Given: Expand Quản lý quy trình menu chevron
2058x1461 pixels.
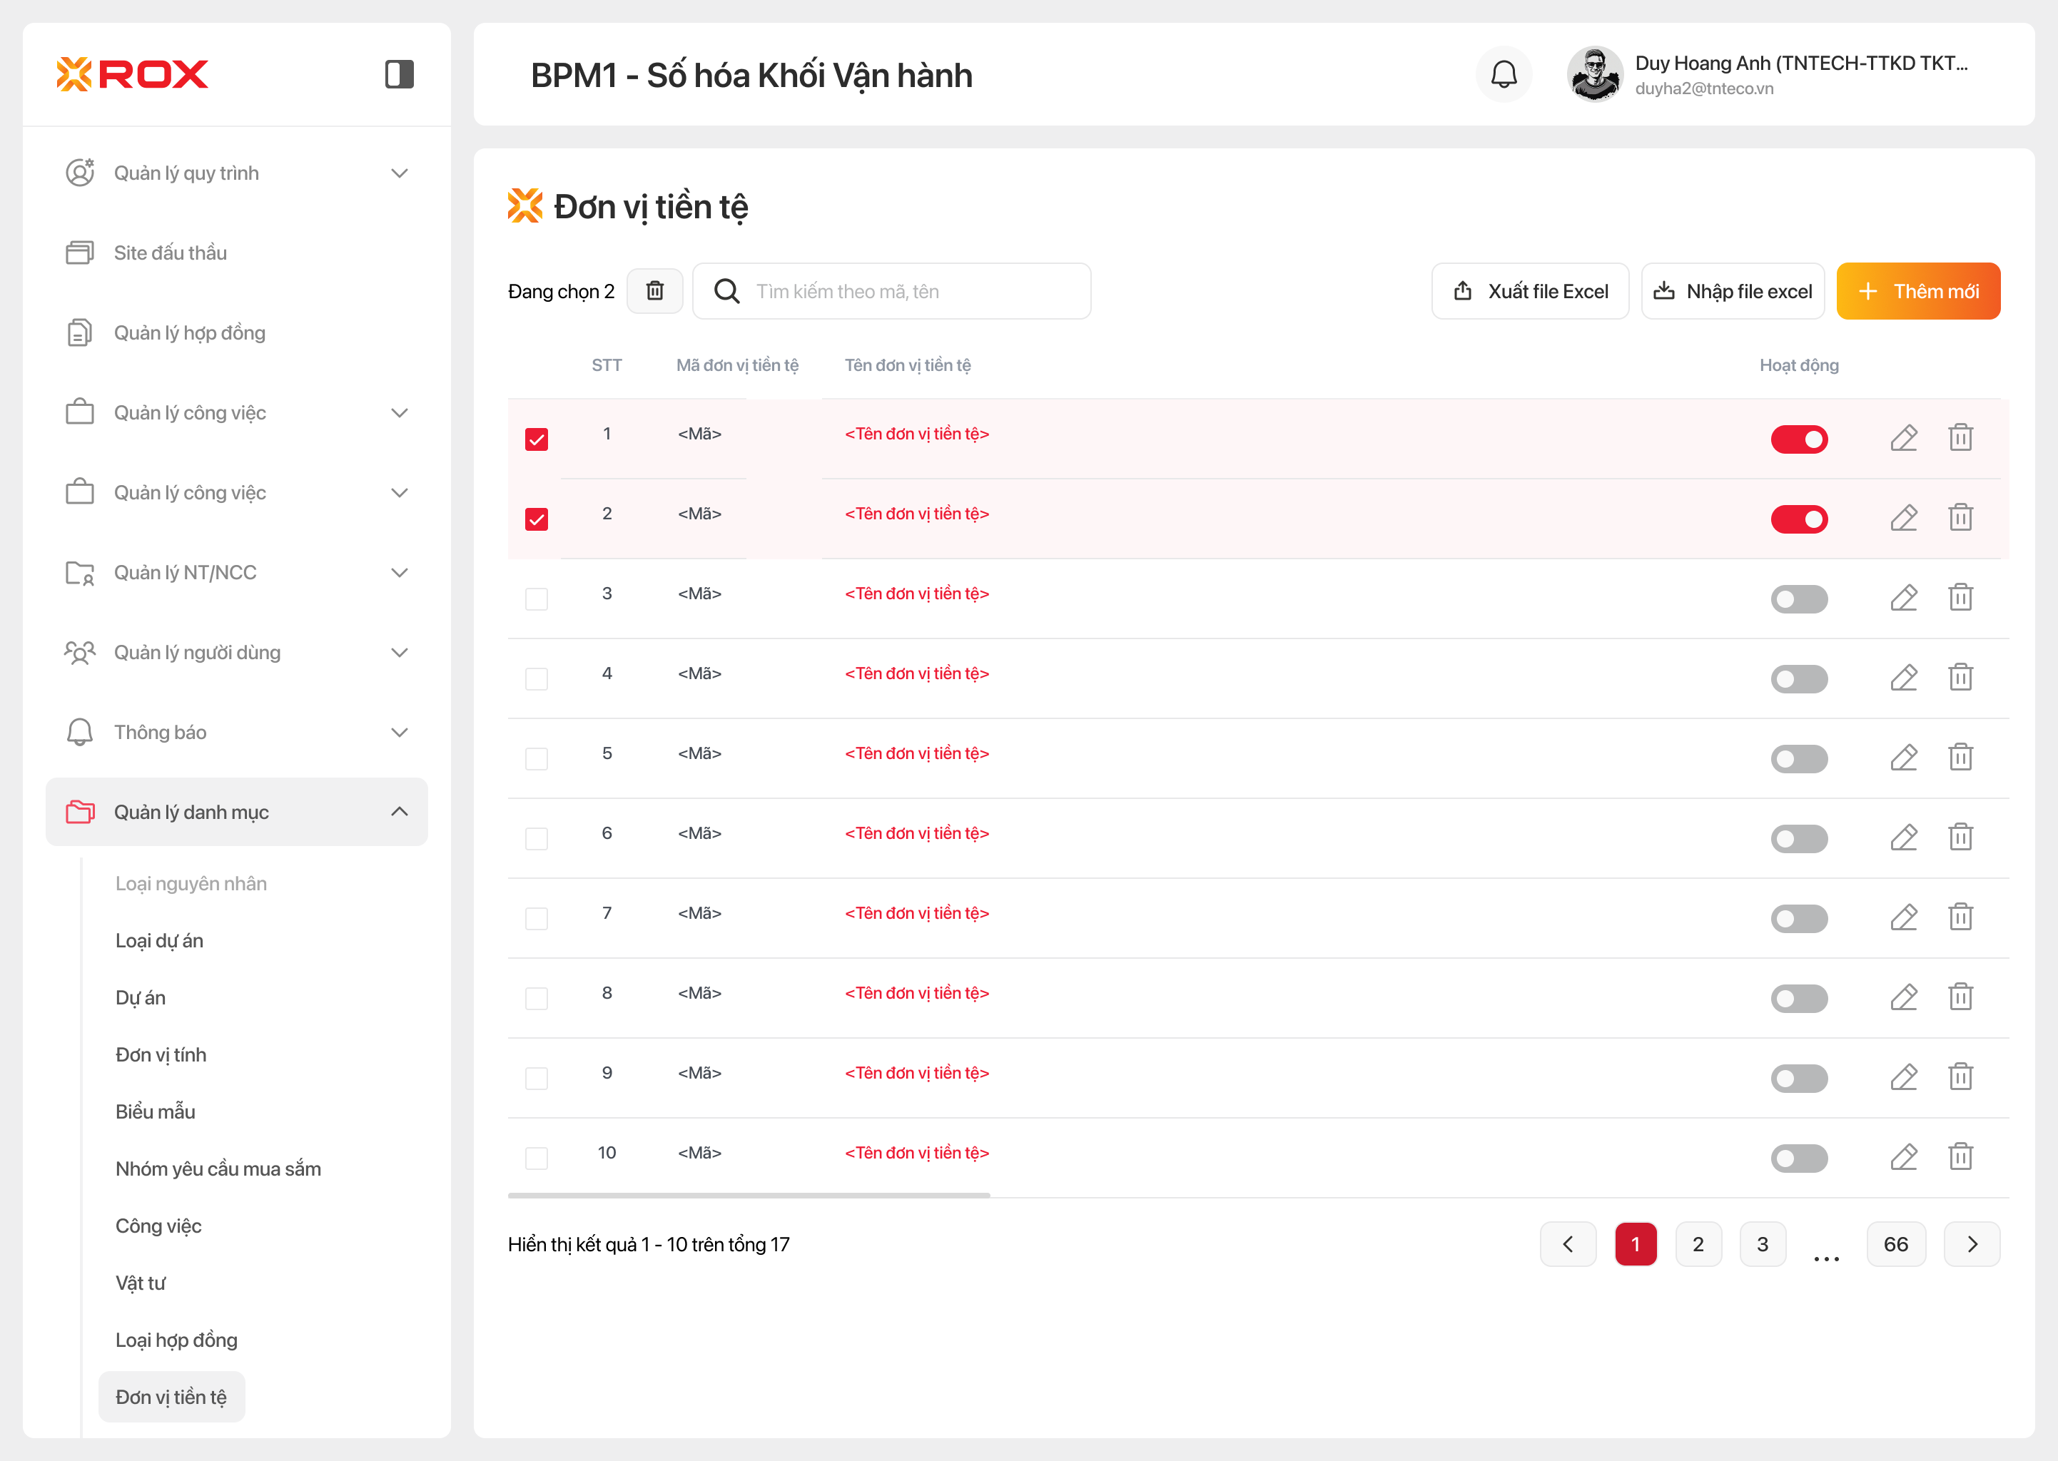Looking at the screenshot, I should (400, 173).
